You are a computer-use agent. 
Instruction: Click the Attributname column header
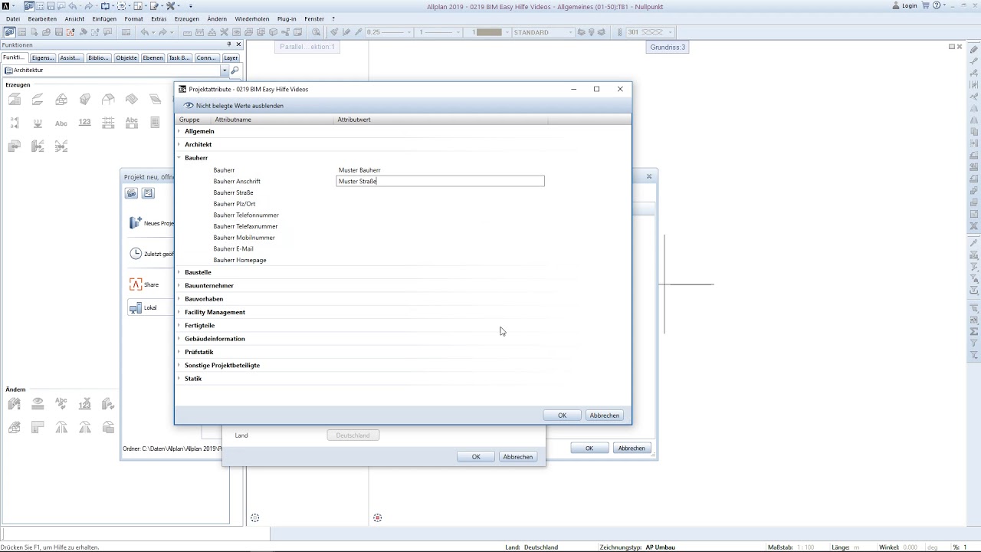pyautogui.click(x=233, y=120)
